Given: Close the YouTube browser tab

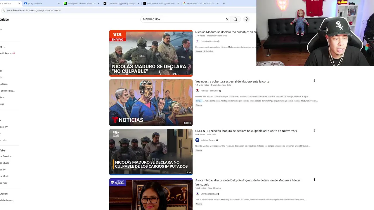Looking at the screenshot, I should pos(19,3).
